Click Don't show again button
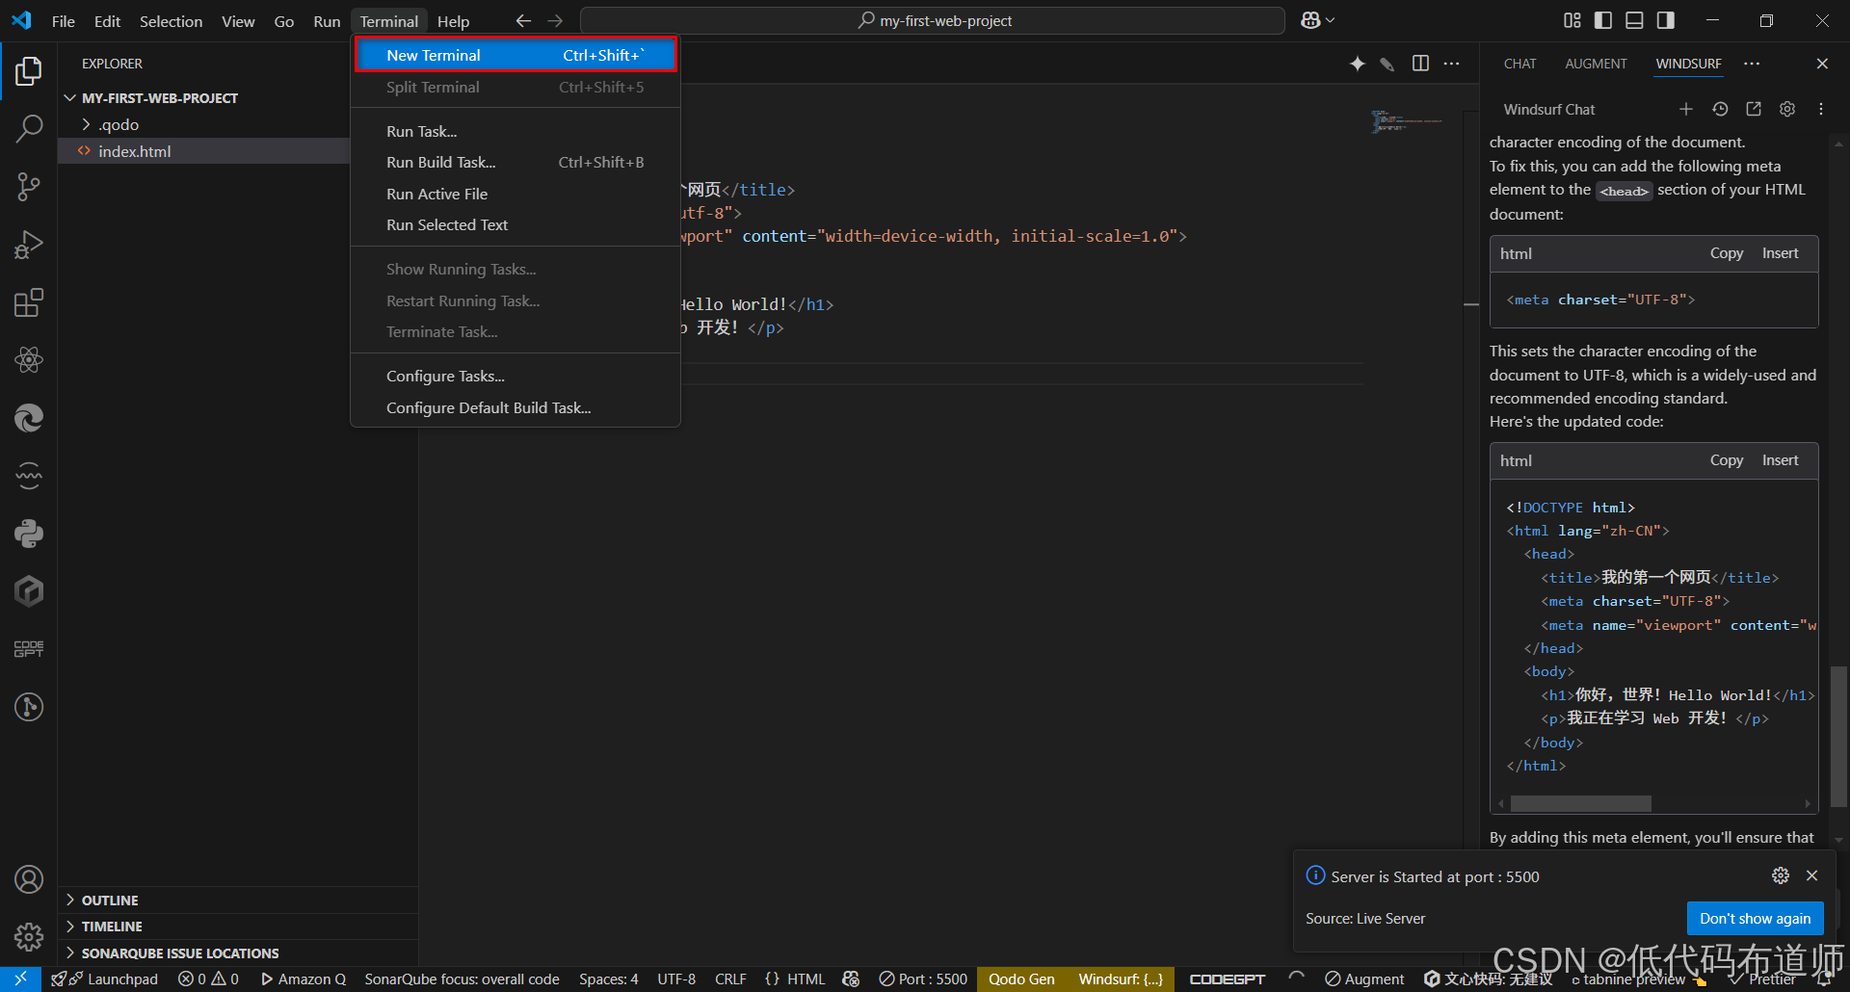 click(x=1755, y=918)
